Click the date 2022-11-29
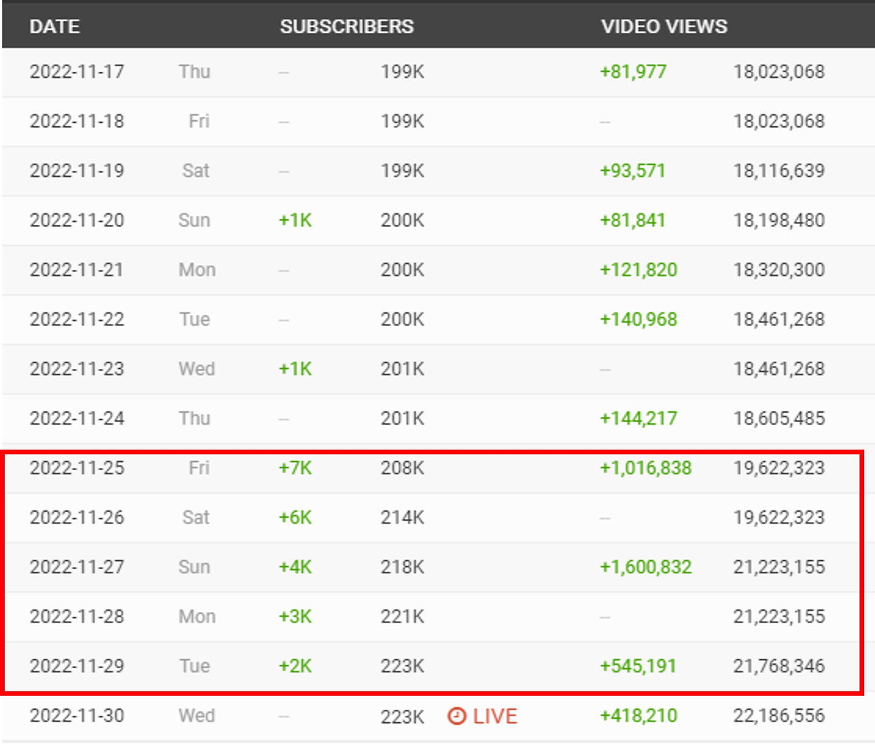 pos(77,666)
